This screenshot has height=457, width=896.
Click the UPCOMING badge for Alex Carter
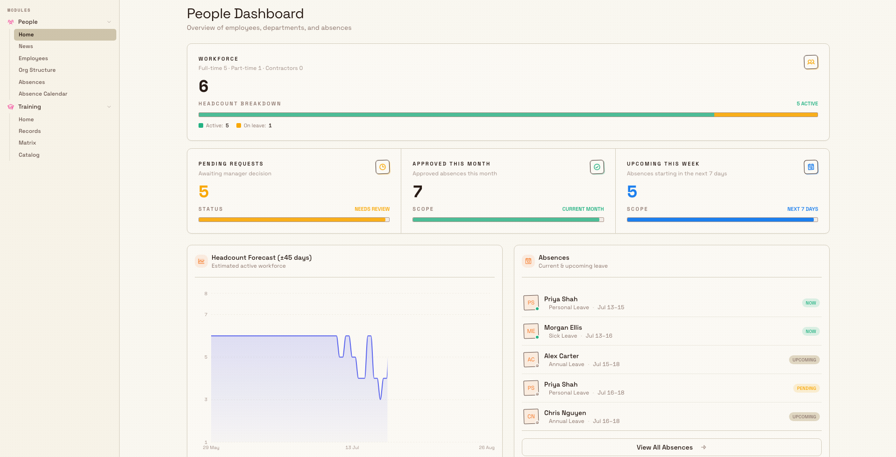point(804,360)
